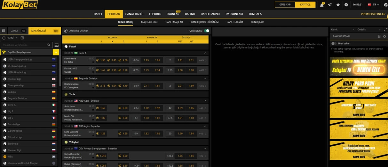Clear bet slip with trash icon
The width and height of the screenshot is (388, 167).
point(379,36)
